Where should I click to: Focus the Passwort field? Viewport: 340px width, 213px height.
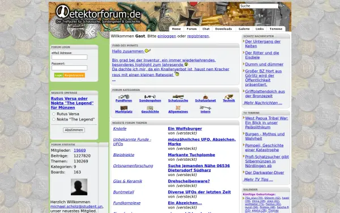point(69,68)
